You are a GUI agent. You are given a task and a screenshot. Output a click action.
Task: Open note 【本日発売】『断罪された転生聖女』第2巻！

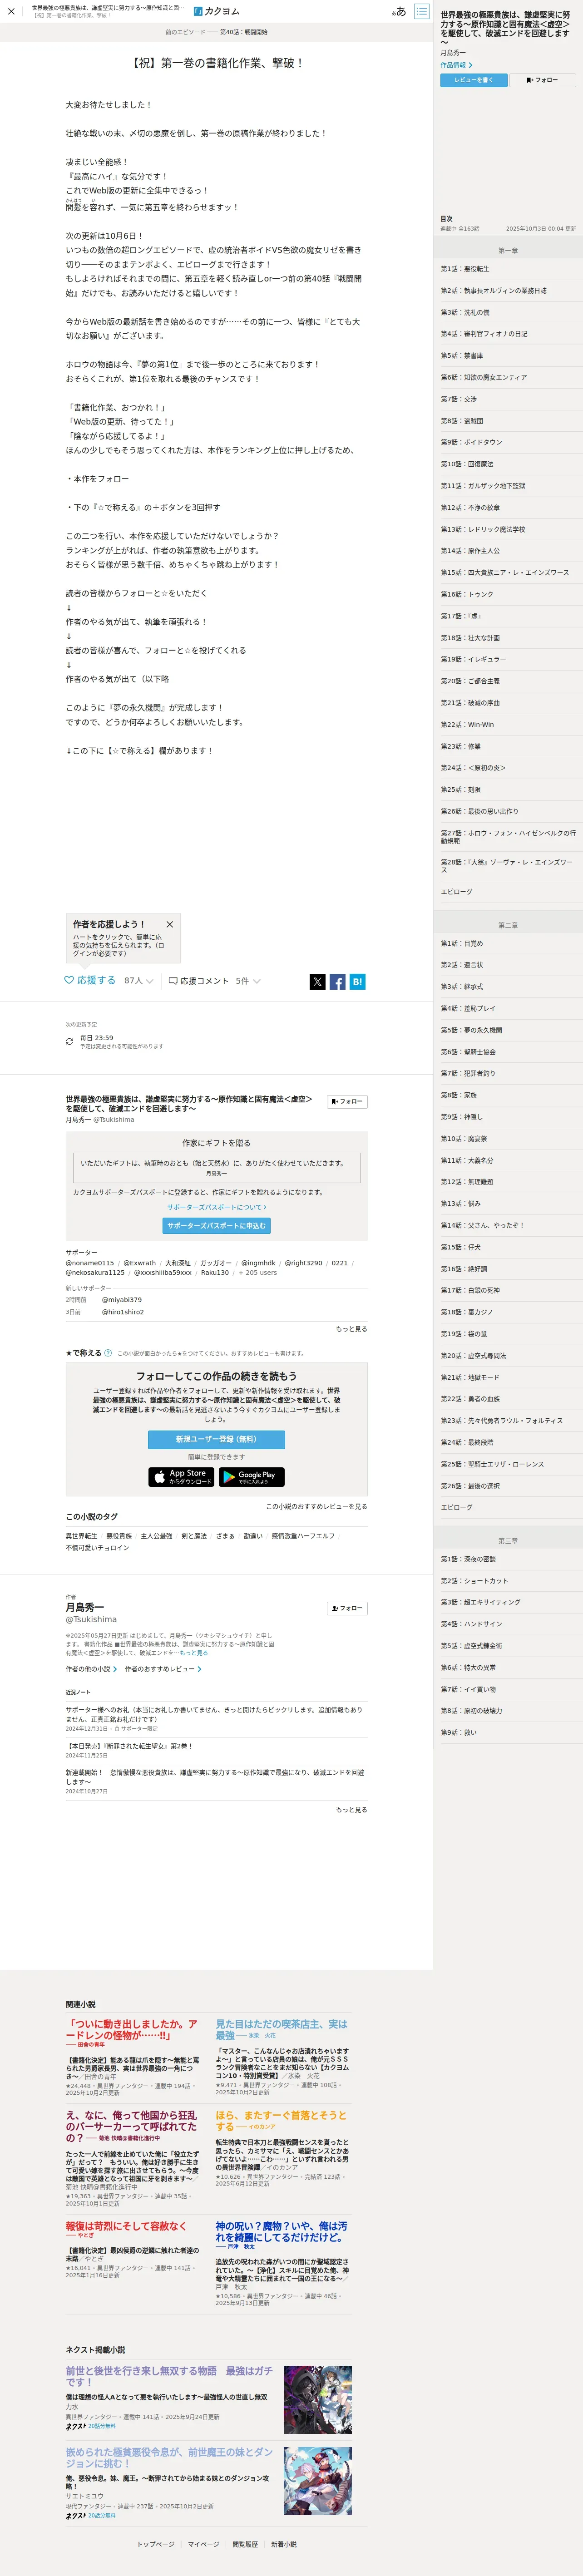(x=129, y=1746)
